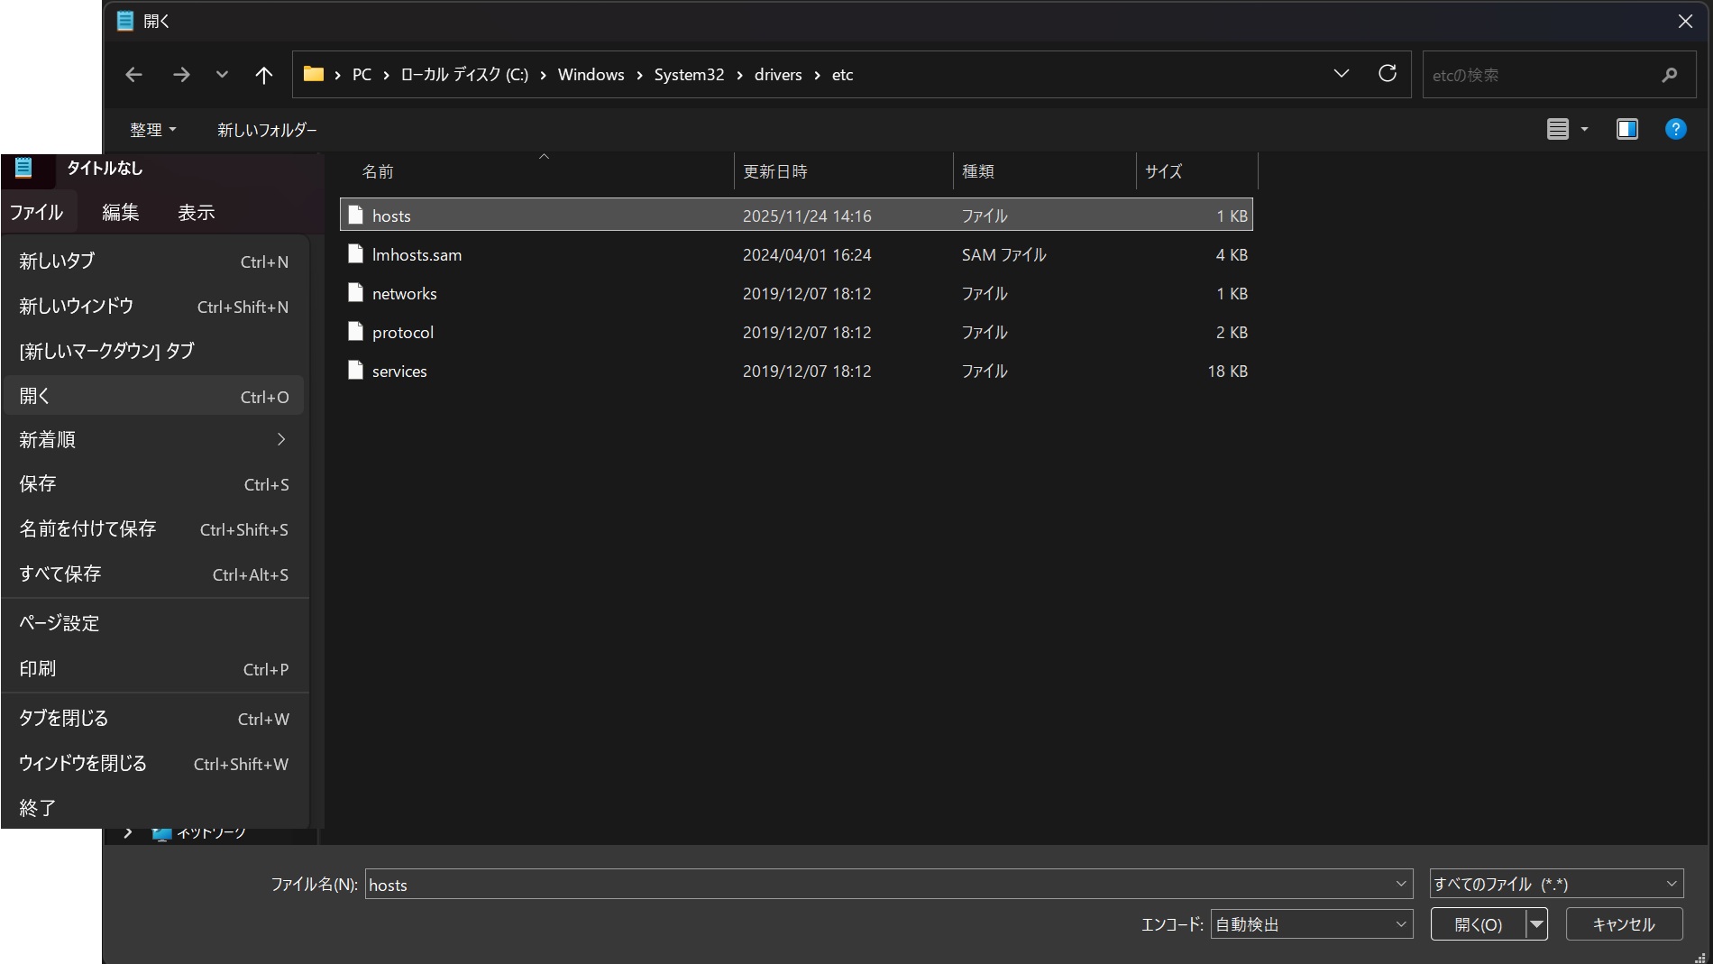Expand the recent locations dropdown chevron
This screenshot has width=1713, height=964.
pos(222,75)
